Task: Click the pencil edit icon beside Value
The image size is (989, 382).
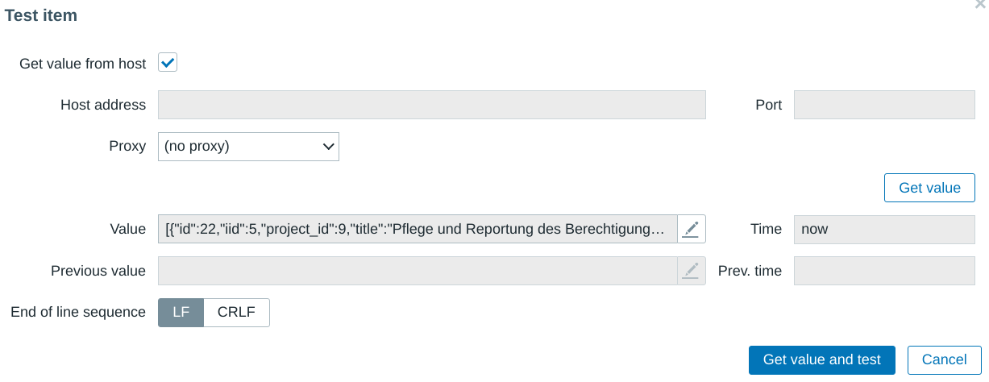Action: tap(691, 229)
